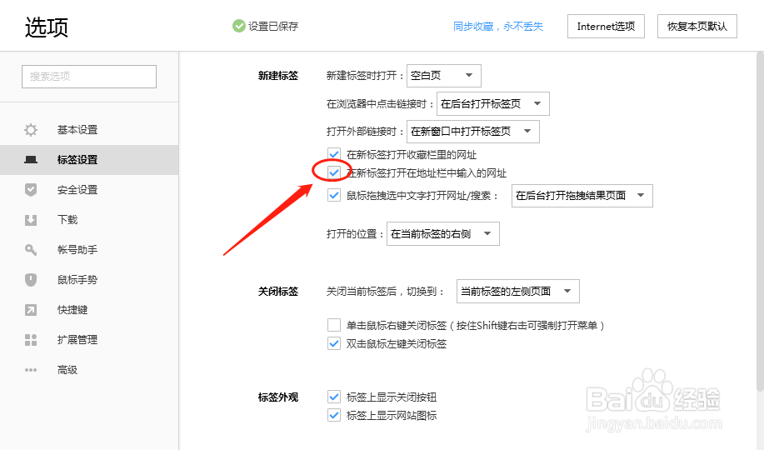Click the green check icon by 设置已保存

pos(239,26)
